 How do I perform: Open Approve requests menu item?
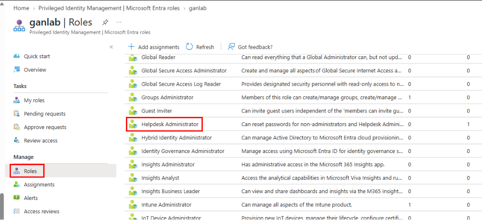coord(45,127)
